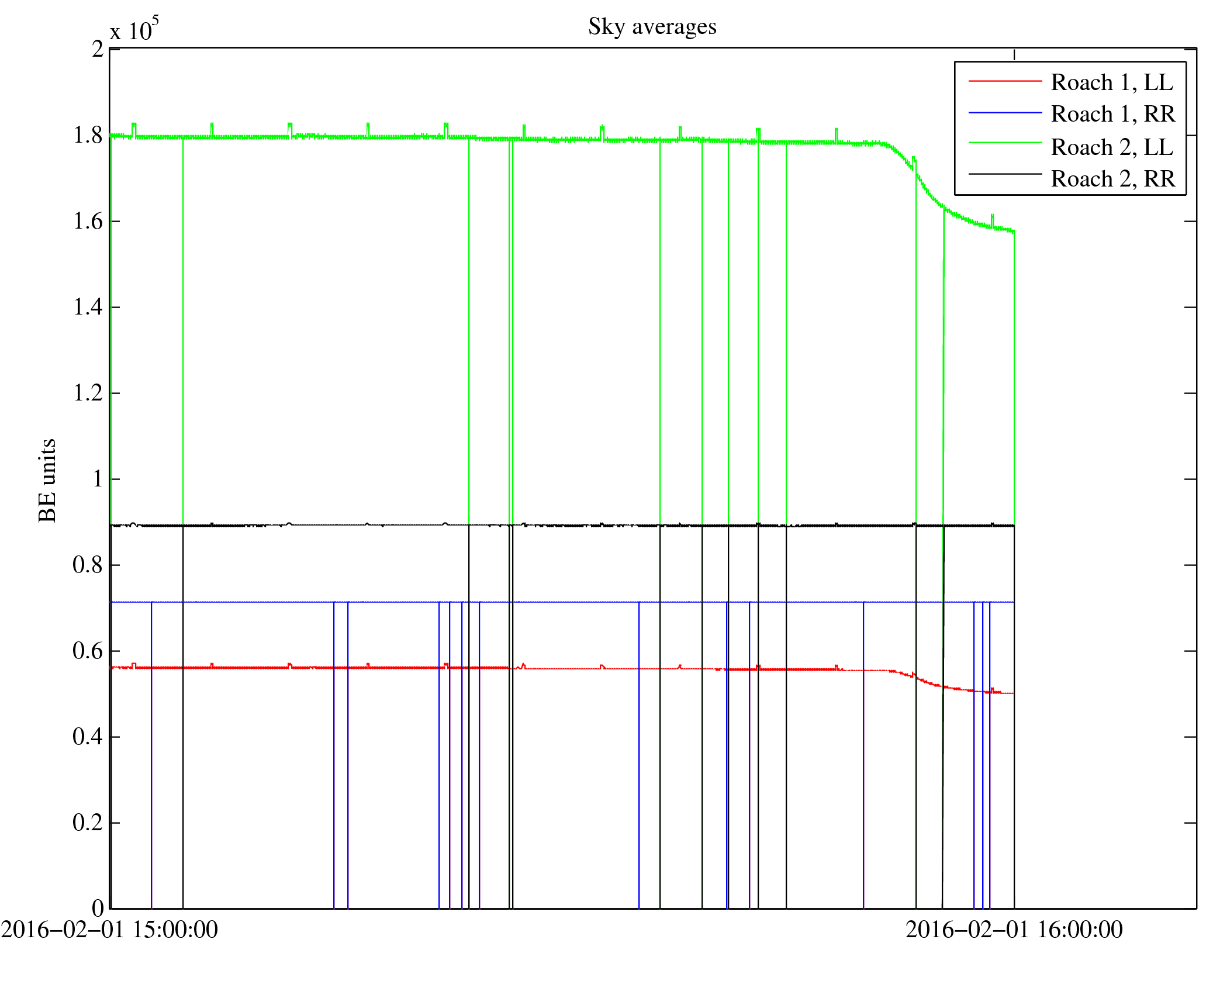Click the y-axis tick label '2' at top

coord(98,49)
